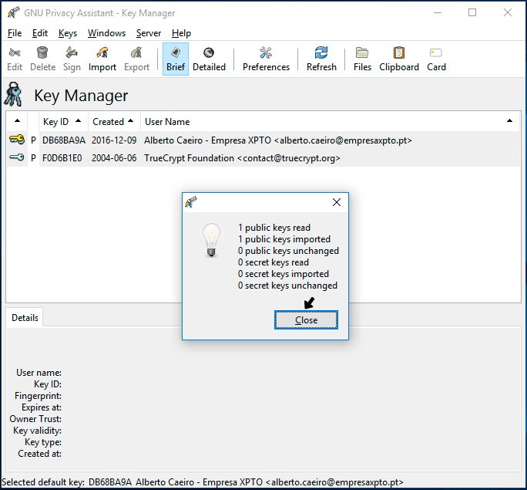527x490 pixels.
Task: Dismiss import dialog with X button
Action: [x=337, y=202]
